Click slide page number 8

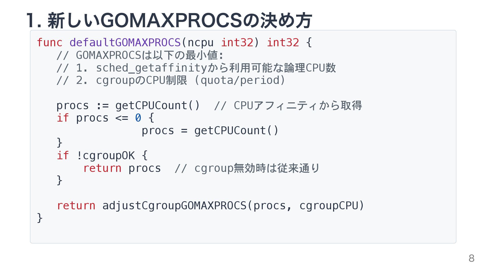click(471, 258)
